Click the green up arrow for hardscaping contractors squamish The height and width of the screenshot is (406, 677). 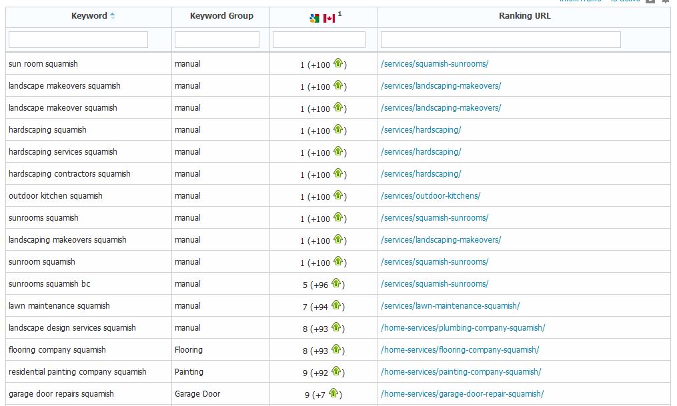[x=338, y=173]
